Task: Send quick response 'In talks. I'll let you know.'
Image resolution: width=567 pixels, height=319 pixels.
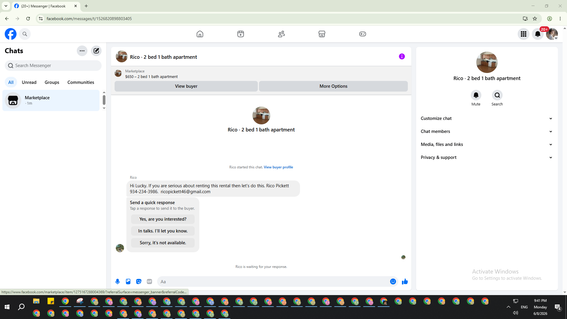Action: [163, 231]
